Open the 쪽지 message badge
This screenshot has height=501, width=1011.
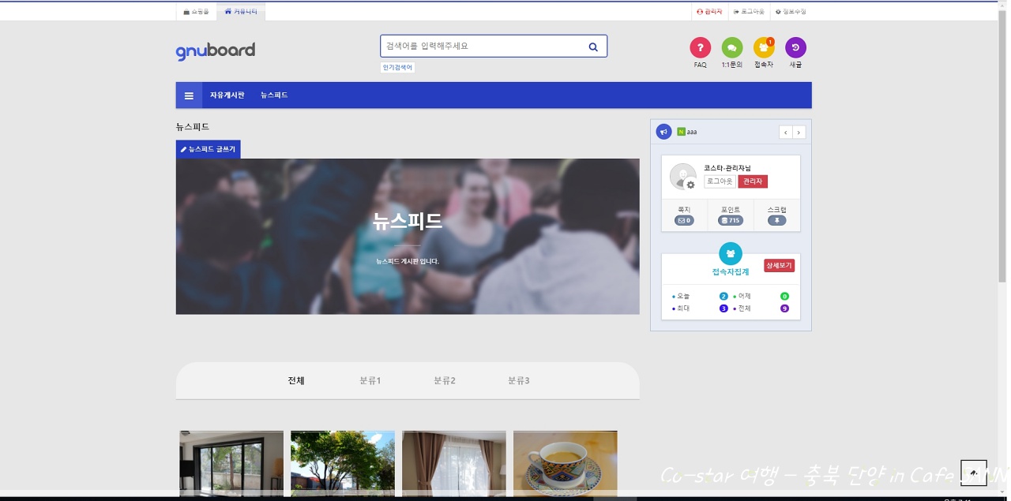(x=684, y=221)
